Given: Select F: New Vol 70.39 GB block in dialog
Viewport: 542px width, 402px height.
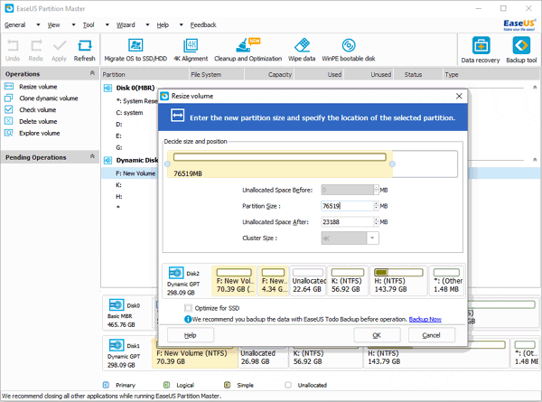Looking at the screenshot, I should (234, 281).
